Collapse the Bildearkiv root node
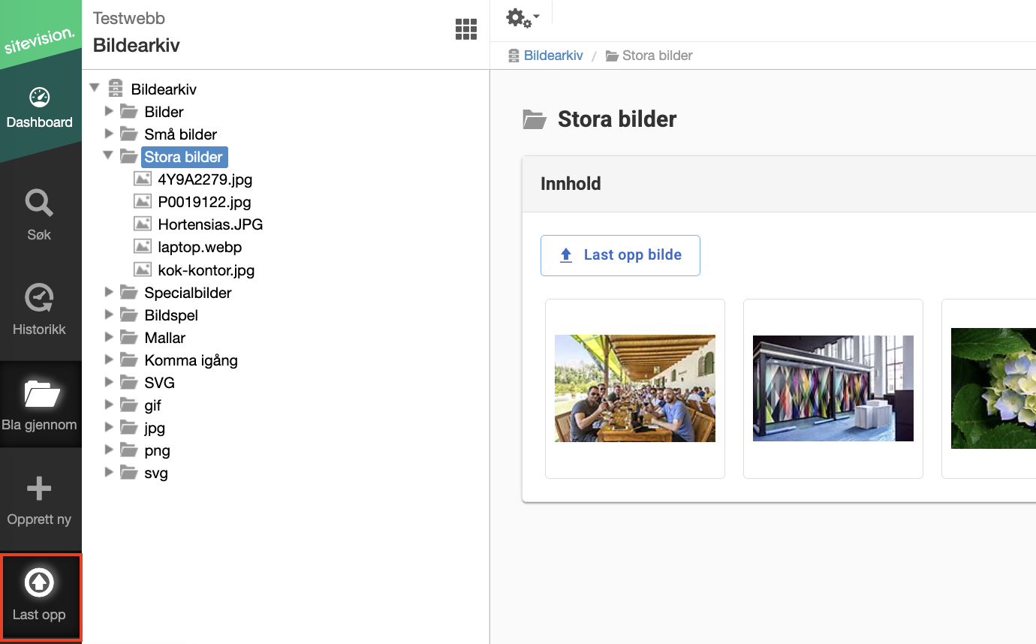The image size is (1036, 644). click(x=95, y=89)
